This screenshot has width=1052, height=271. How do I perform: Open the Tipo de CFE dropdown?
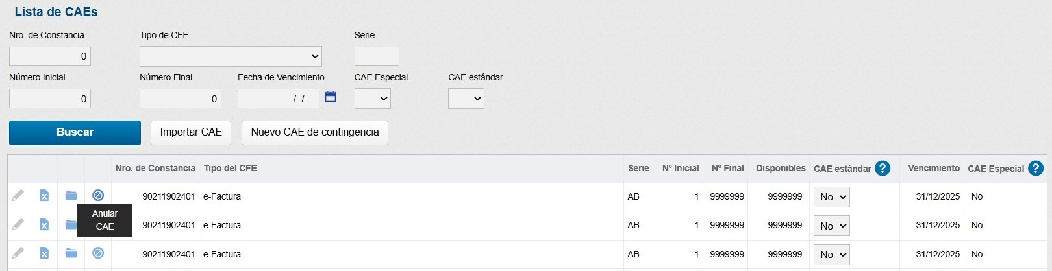pyautogui.click(x=231, y=56)
